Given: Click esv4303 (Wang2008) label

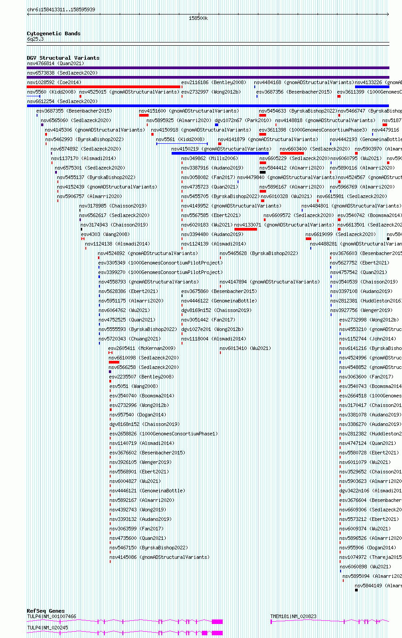Looking at the screenshot, I should (105, 234).
